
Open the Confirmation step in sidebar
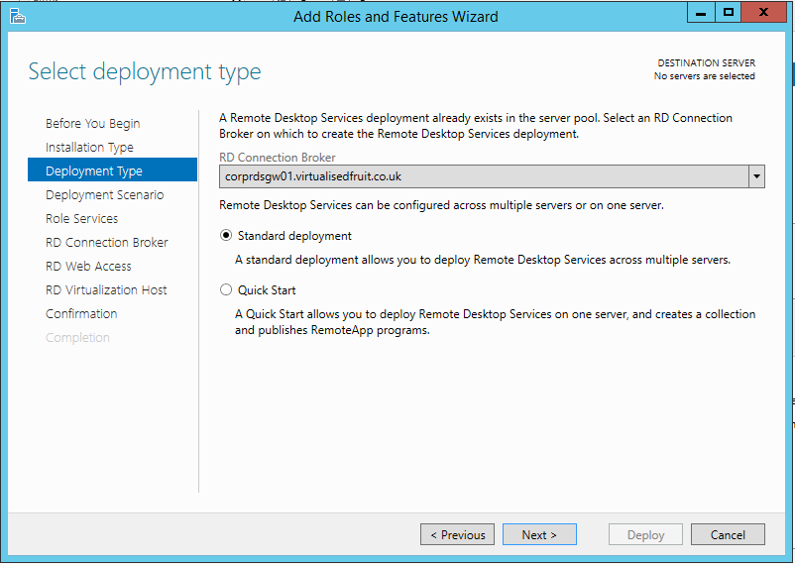(x=81, y=314)
